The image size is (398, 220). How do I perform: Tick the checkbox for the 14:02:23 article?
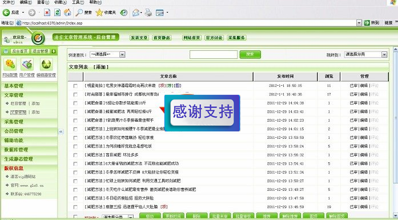pyautogui.click(x=75, y=121)
